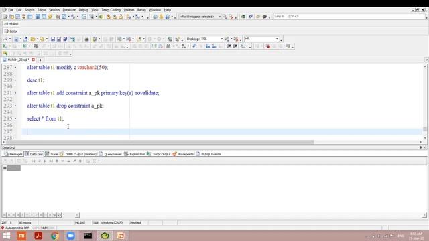
Task: Open the Team Coding menu
Action: 111,10
